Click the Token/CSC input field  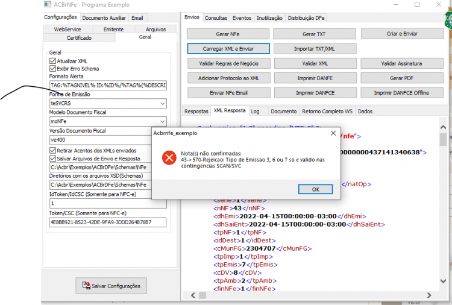(107, 222)
